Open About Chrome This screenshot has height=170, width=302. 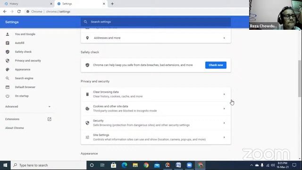pos(15,128)
